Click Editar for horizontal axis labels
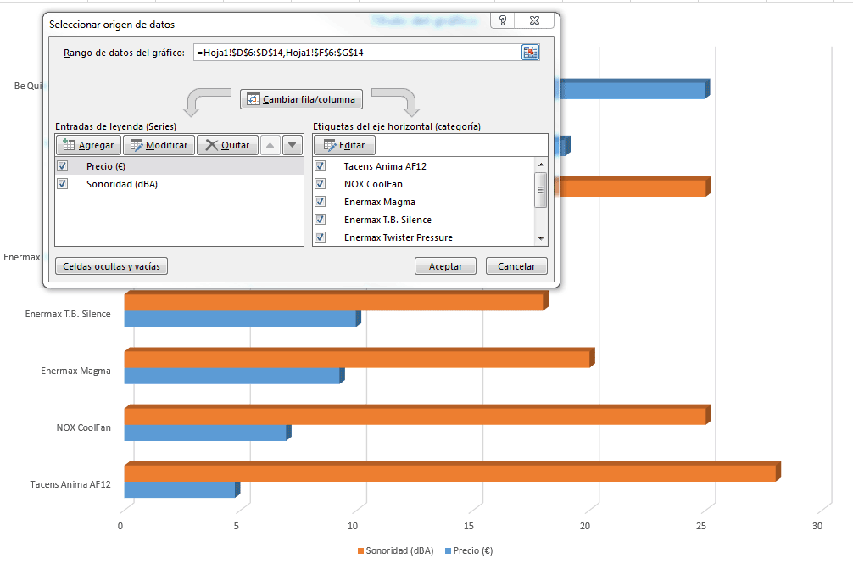This screenshot has width=853, height=564. tap(344, 145)
